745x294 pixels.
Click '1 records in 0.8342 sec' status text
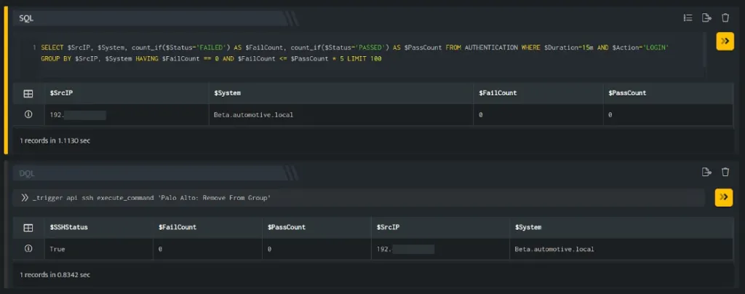55,274
